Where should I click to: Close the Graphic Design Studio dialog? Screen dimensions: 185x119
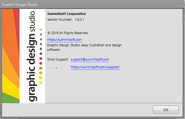[180, 4]
